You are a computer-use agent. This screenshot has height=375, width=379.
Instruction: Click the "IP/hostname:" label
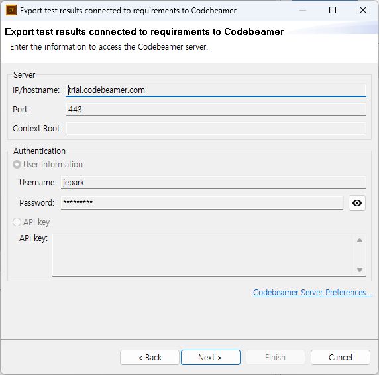[x=36, y=90]
